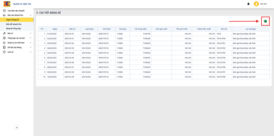Click the Thành tiền (vnđ) column header
The height and width of the screenshot is (136, 274).
click(x=204, y=29)
